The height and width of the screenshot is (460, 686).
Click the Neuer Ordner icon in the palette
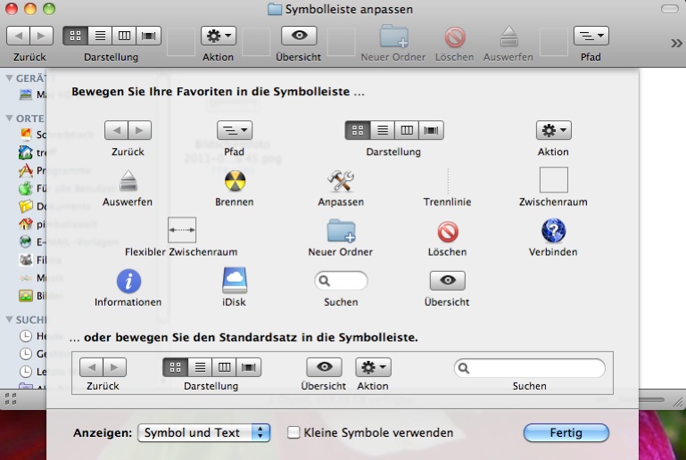341,230
